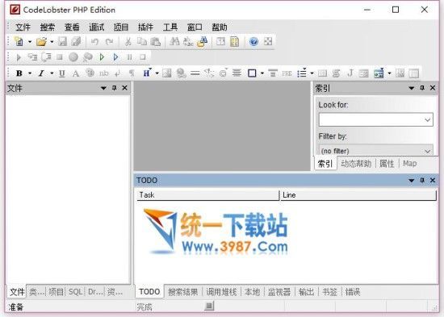Screen dimensions: 444x317
Task: Click the PRE preformatted text icon
Action: coord(287,73)
